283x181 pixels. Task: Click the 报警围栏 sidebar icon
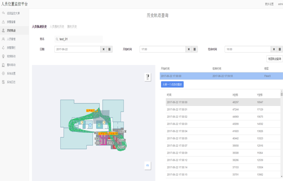point(3,48)
